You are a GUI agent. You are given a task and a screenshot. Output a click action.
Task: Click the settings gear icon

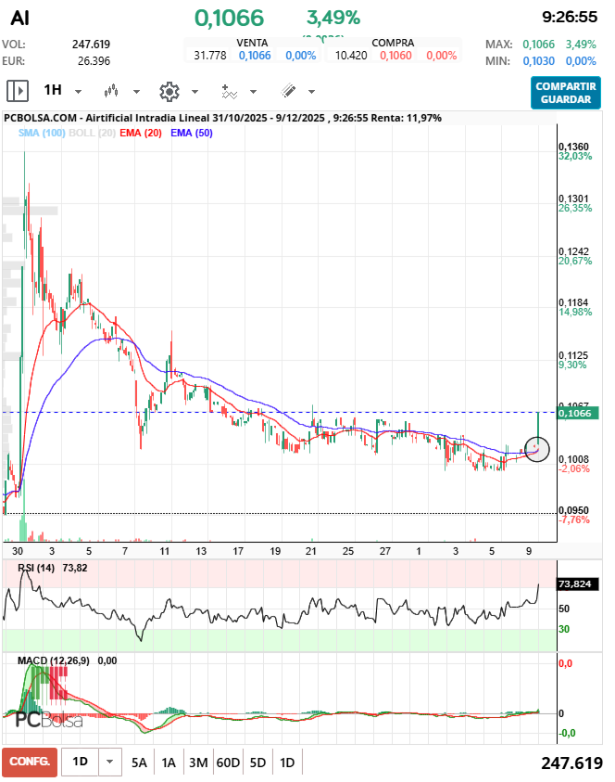(x=169, y=91)
